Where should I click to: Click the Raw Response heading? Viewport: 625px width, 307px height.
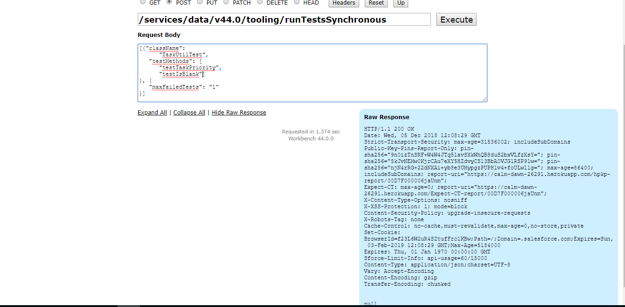[386, 117]
